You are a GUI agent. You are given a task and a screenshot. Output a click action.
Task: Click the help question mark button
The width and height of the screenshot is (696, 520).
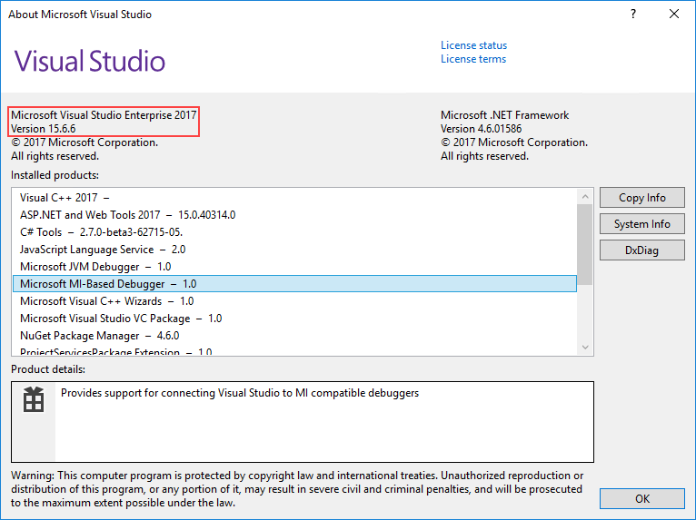(x=633, y=15)
